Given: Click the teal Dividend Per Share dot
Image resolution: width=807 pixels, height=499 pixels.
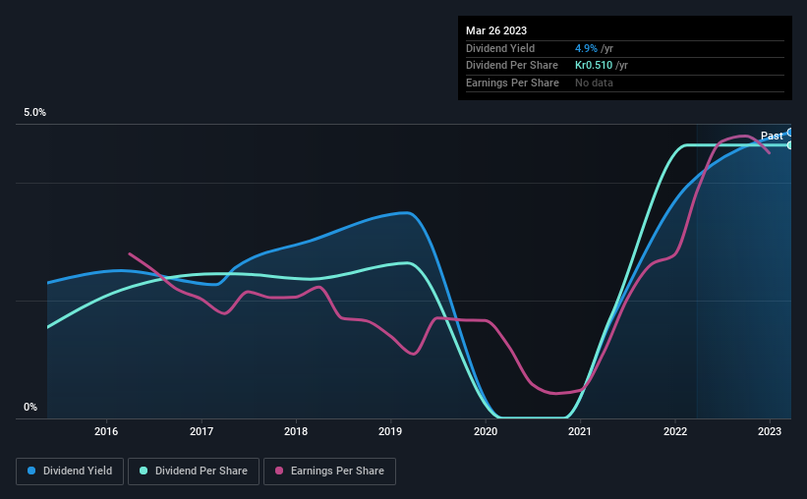Looking at the screenshot, I should [144, 471].
